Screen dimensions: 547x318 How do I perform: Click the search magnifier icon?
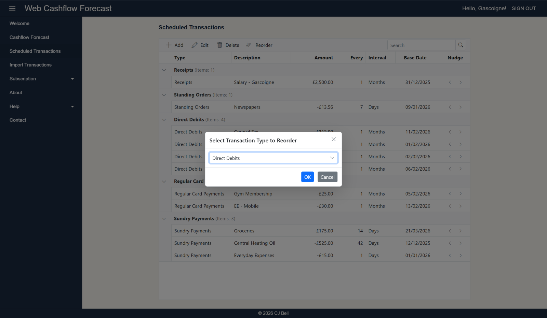[x=461, y=45]
